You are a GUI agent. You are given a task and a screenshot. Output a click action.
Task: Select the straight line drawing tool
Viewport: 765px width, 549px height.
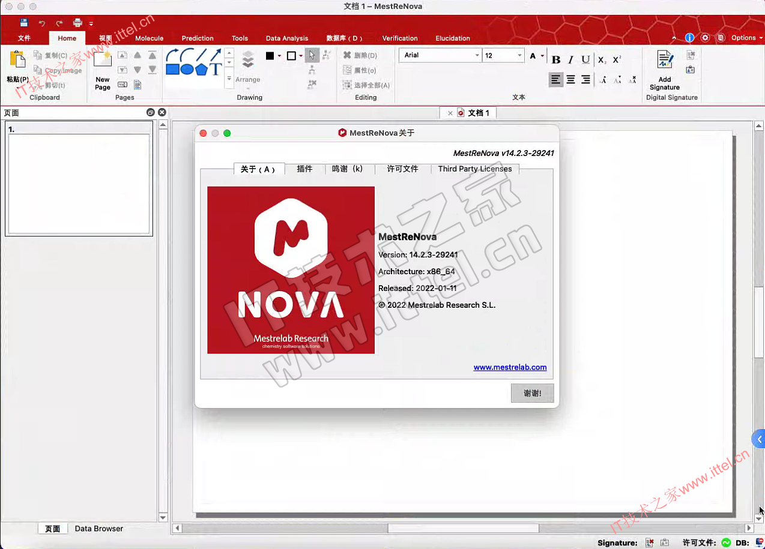coord(201,55)
